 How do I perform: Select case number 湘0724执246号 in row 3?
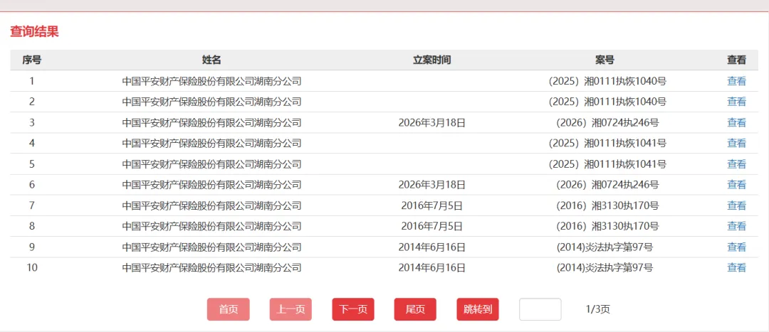(x=607, y=123)
